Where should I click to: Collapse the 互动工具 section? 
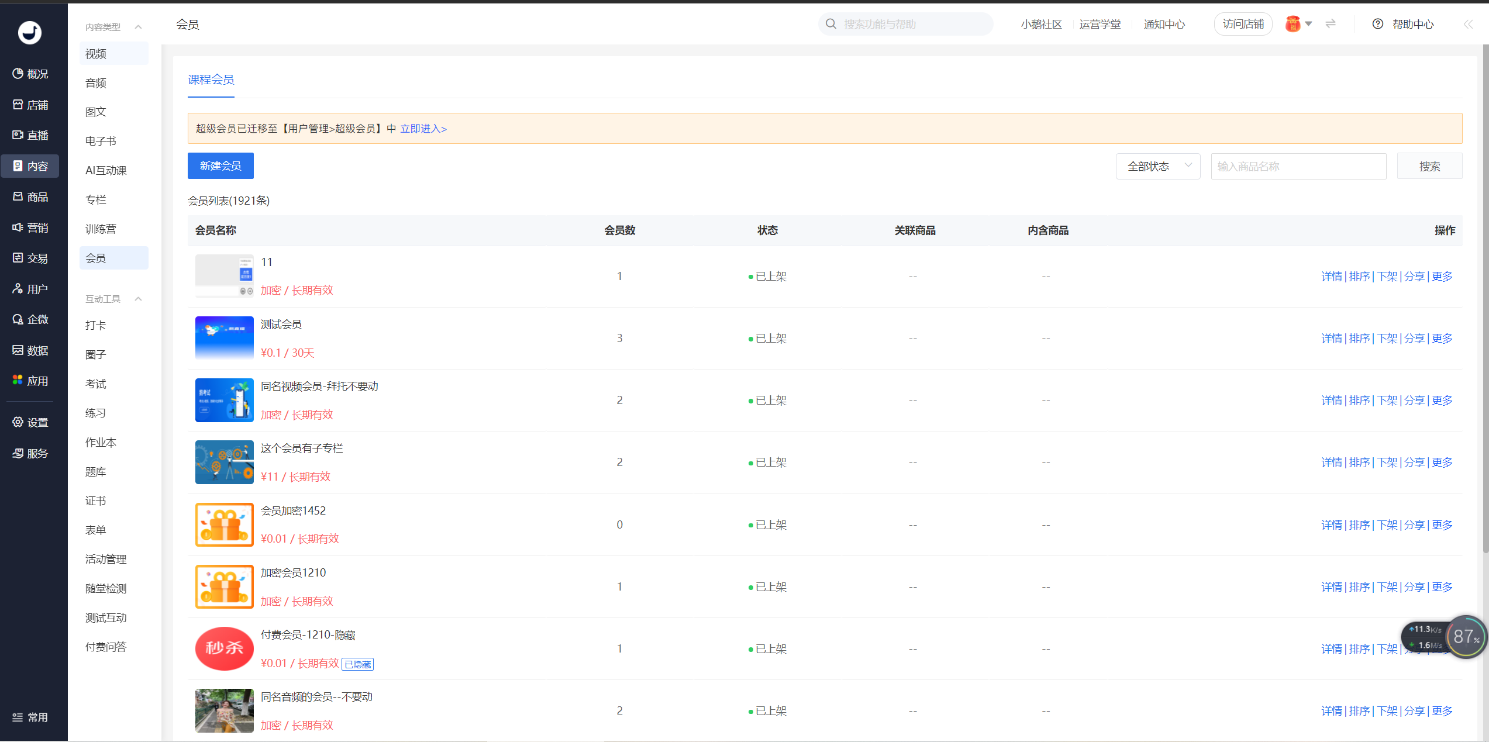click(x=138, y=299)
